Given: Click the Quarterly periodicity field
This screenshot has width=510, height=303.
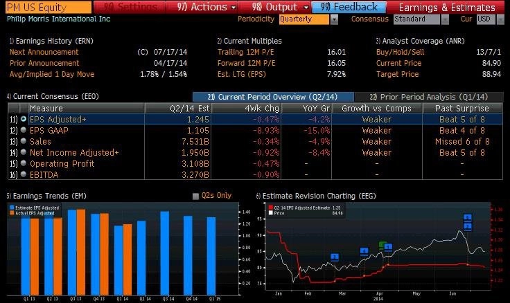Looking at the screenshot, I should (304, 19).
